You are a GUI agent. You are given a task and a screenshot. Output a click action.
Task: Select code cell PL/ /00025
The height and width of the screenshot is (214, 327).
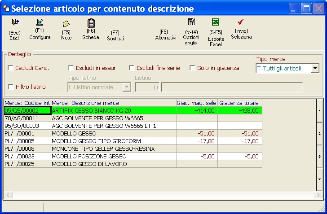click(x=27, y=164)
